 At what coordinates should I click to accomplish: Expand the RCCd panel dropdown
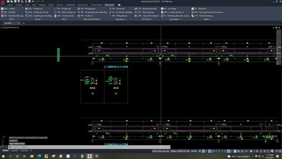pos(38,19)
